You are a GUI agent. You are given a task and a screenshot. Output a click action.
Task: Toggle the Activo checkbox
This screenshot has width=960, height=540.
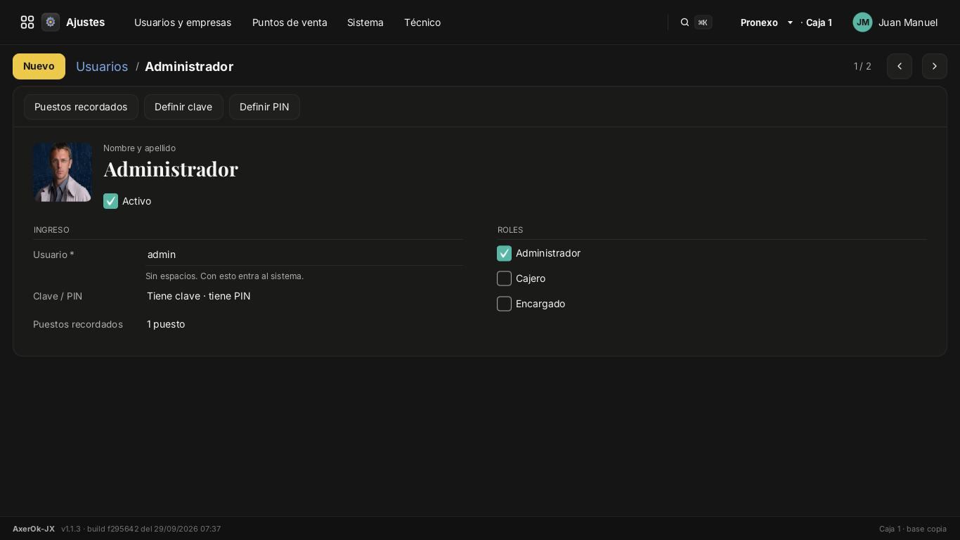[110, 201]
